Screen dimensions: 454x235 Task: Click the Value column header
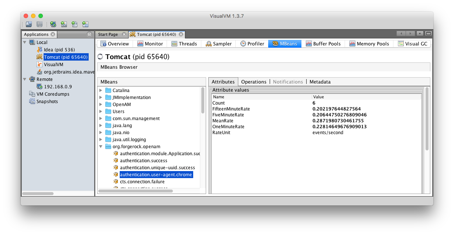366,97
